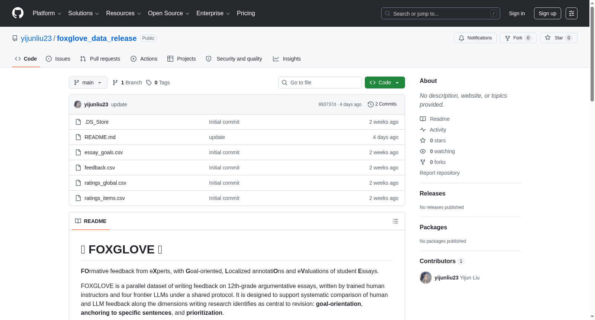Switch to Security and quality tab
This screenshot has height=320, width=595.
234,59
